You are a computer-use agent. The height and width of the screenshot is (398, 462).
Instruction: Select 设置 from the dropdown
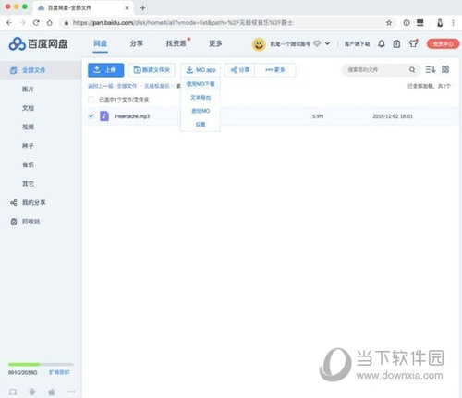[x=201, y=125]
